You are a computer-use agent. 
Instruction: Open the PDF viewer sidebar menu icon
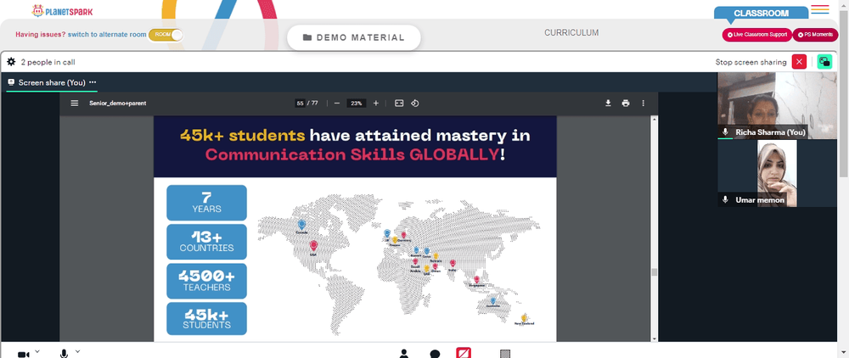click(x=75, y=103)
